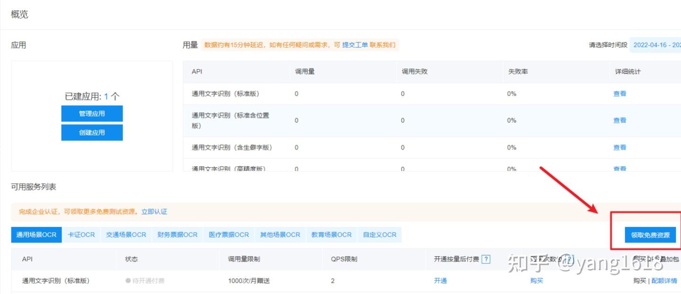Switch to the 教育场景OCR tab
This screenshot has height=294, width=681.
coord(332,234)
